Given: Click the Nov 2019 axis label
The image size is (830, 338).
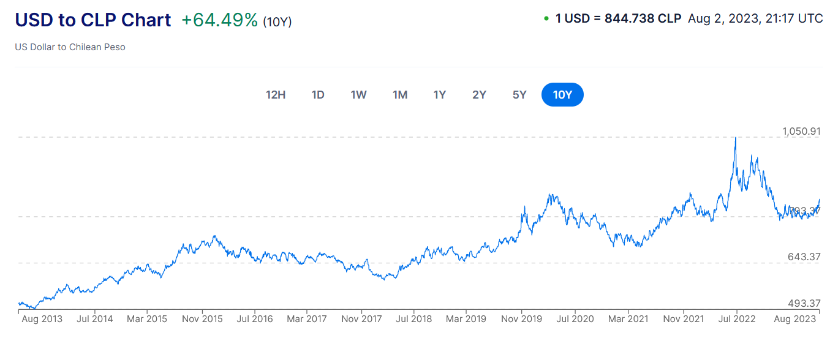Looking at the screenshot, I should 521,319.
